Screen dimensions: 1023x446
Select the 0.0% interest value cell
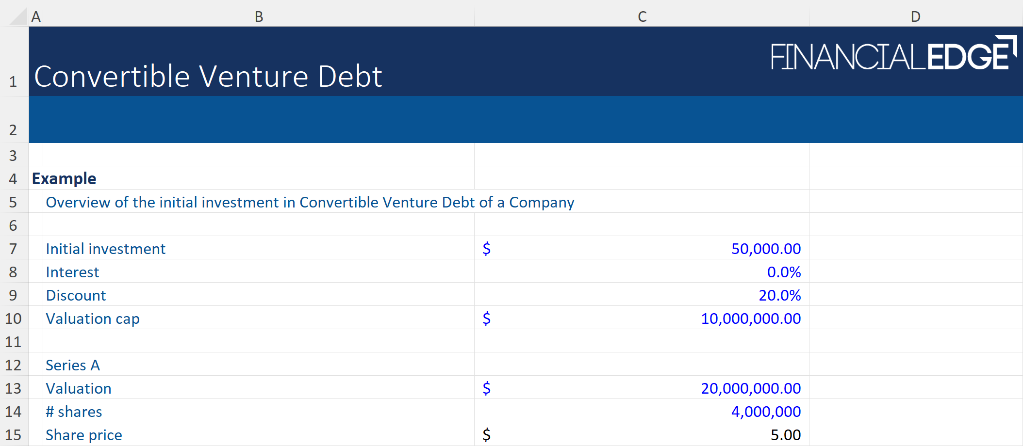[783, 272]
